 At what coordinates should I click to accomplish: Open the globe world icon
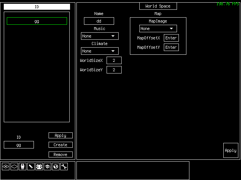click(x=56, y=167)
